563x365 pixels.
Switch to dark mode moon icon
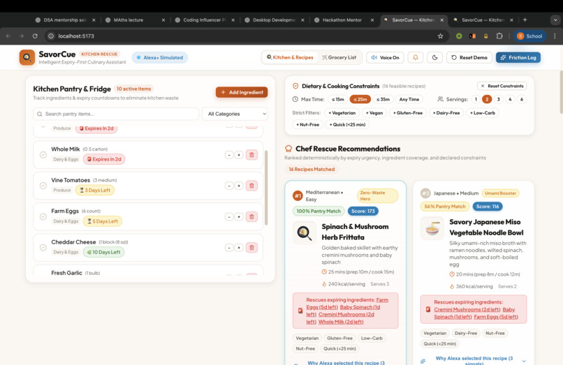434,57
